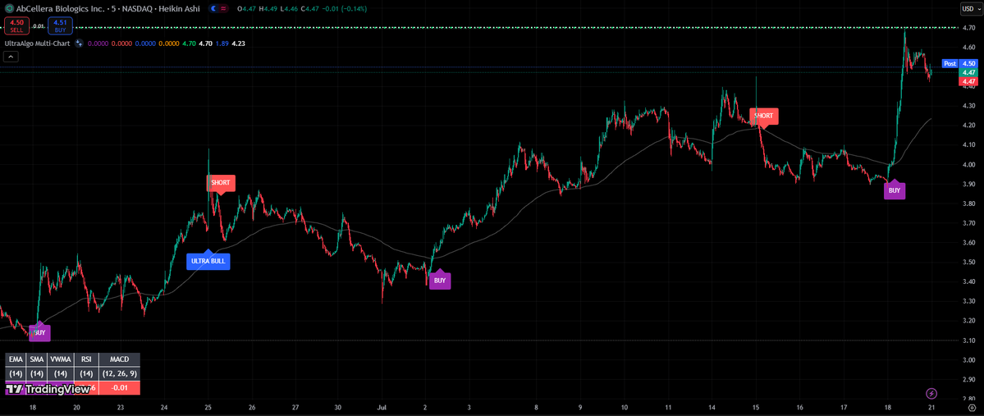Click the UltraAlgo Multi-Chart indicator name
984x416 pixels.
point(37,43)
